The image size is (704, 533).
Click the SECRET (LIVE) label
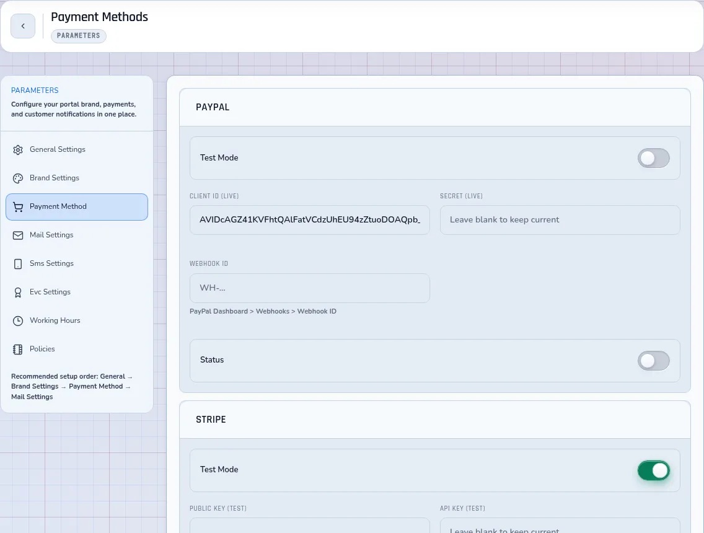[461, 196]
